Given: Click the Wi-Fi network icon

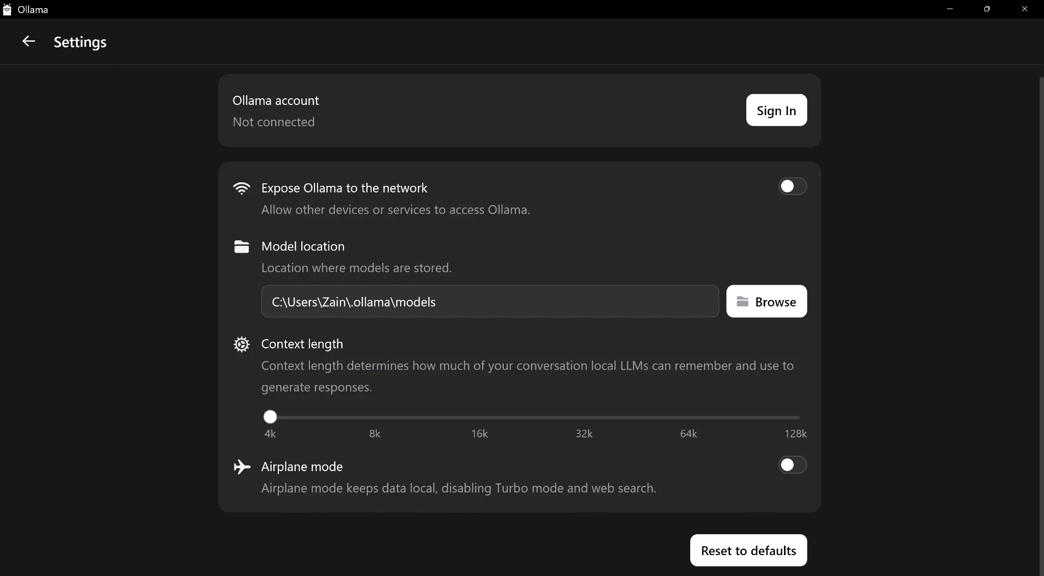Looking at the screenshot, I should (x=241, y=188).
